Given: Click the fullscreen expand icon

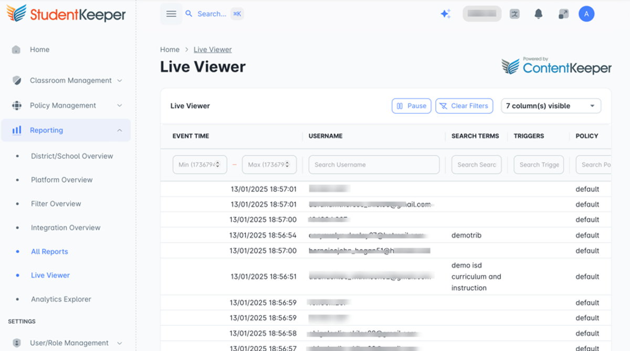Looking at the screenshot, I should [x=563, y=14].
